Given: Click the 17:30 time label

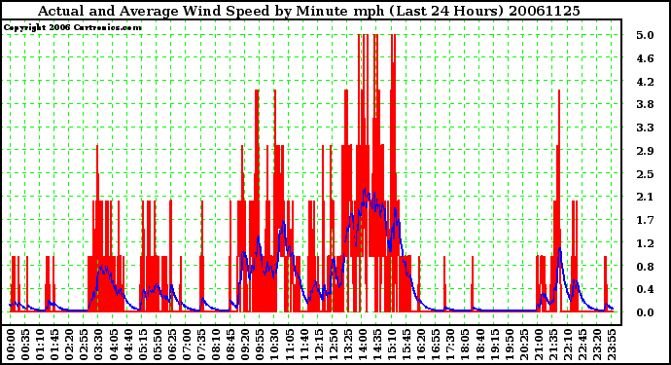Looking at the screenshot, I should click(449, 345).
